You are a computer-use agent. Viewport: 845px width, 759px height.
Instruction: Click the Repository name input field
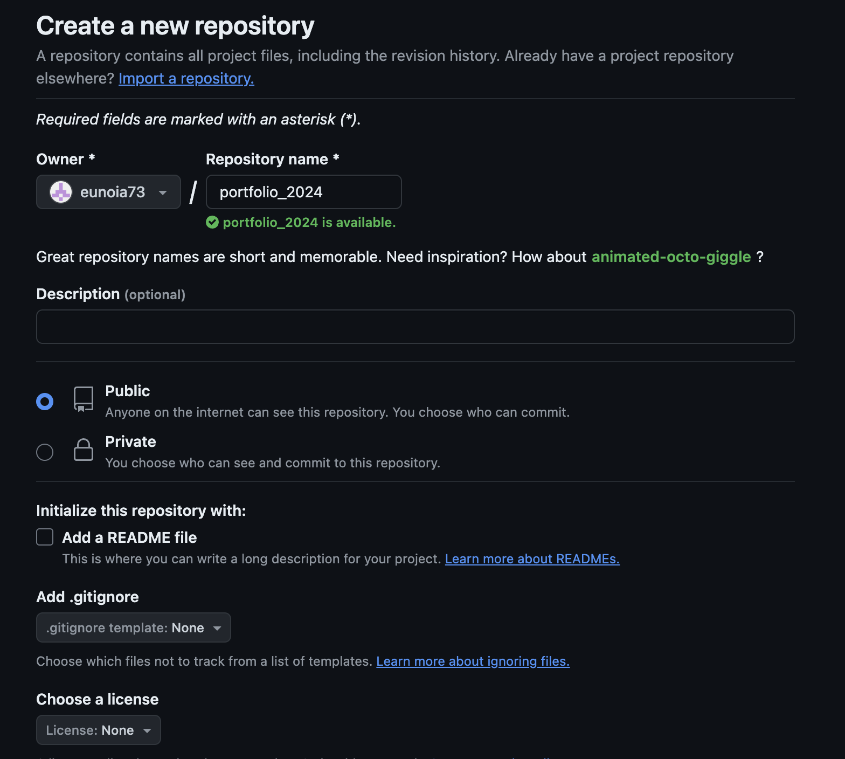click(x=303, y=192)
